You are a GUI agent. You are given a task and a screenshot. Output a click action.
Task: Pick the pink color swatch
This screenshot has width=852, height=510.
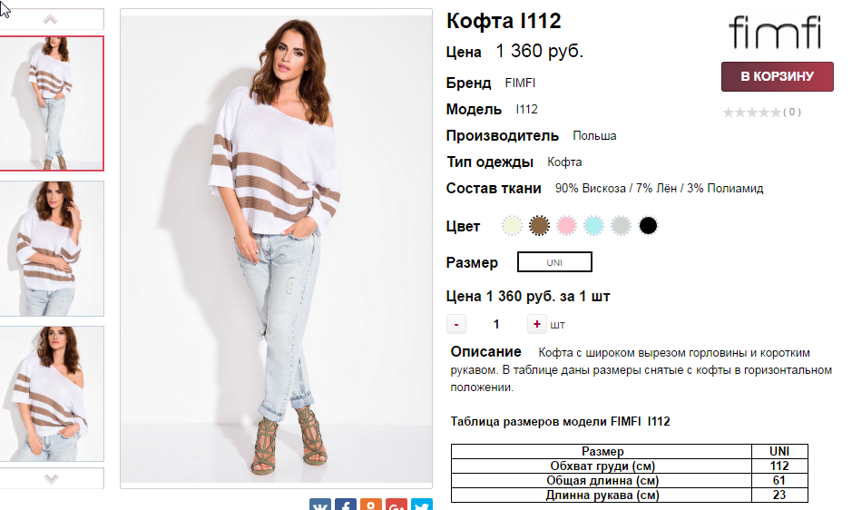(566, 226)
